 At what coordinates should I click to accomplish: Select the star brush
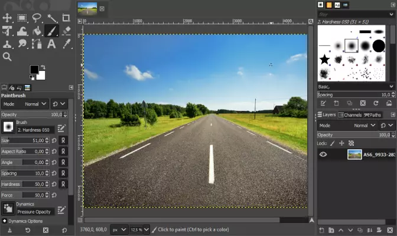coord(324,60)
